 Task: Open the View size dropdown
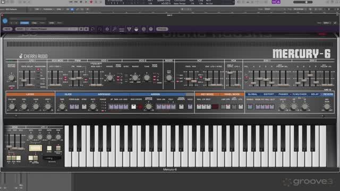coord(327,23)
